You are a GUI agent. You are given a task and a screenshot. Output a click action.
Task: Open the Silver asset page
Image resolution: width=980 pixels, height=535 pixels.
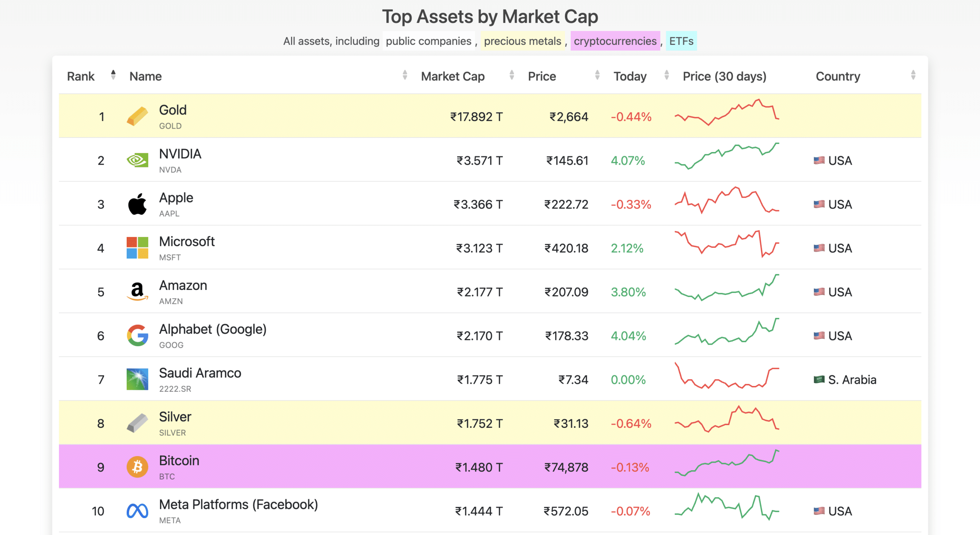pyautogui.click(x=175, y=417)
